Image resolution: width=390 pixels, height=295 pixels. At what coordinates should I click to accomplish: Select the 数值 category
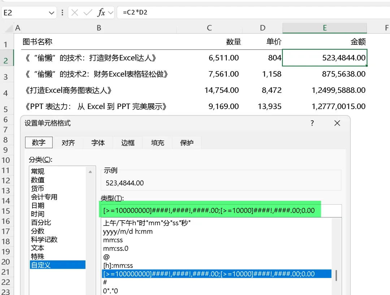tap(57, 180)
